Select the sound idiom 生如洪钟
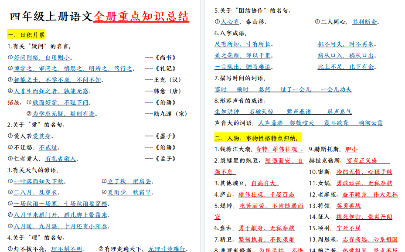 [226, 112]
